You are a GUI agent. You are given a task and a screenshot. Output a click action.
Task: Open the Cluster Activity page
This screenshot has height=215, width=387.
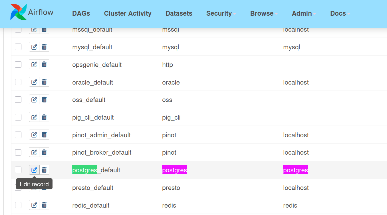click(128, 13)
